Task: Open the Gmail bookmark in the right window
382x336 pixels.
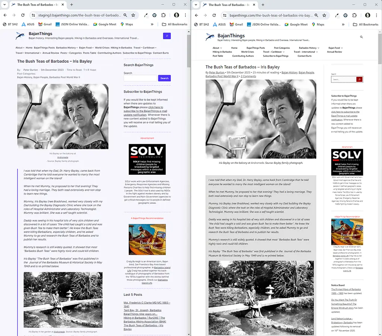Action: click(236, 25)
